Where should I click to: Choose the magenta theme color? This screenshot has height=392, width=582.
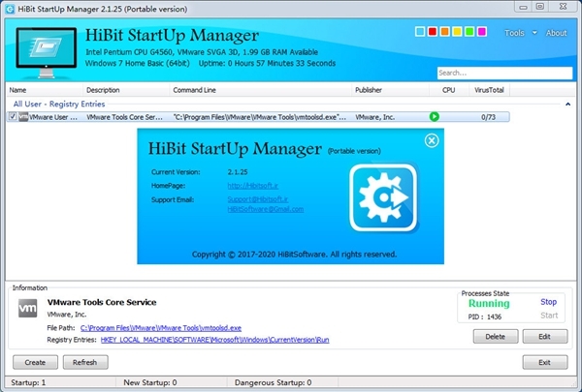coord(482,32)
